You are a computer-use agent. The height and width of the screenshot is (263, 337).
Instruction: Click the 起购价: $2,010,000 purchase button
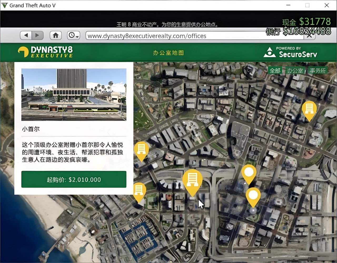74,179
